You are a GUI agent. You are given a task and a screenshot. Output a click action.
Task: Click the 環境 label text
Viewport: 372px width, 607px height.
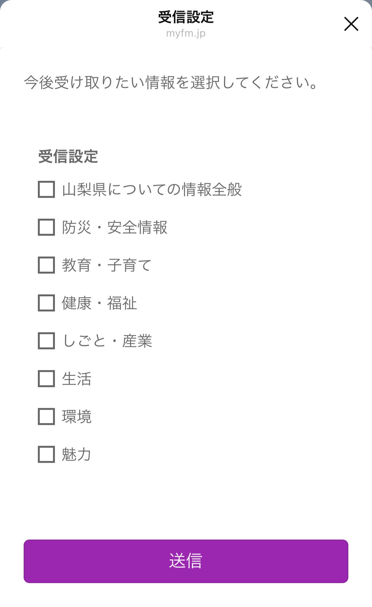click(x=77, y=417)
